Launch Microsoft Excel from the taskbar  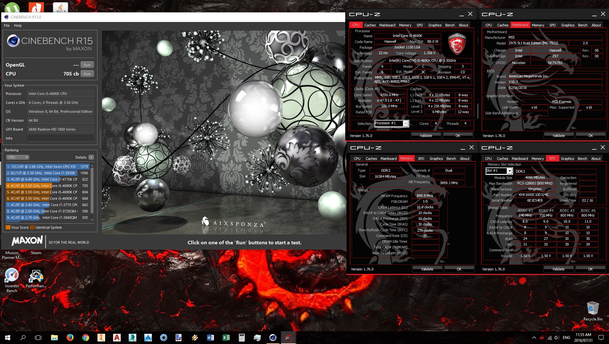coord(226,338)
